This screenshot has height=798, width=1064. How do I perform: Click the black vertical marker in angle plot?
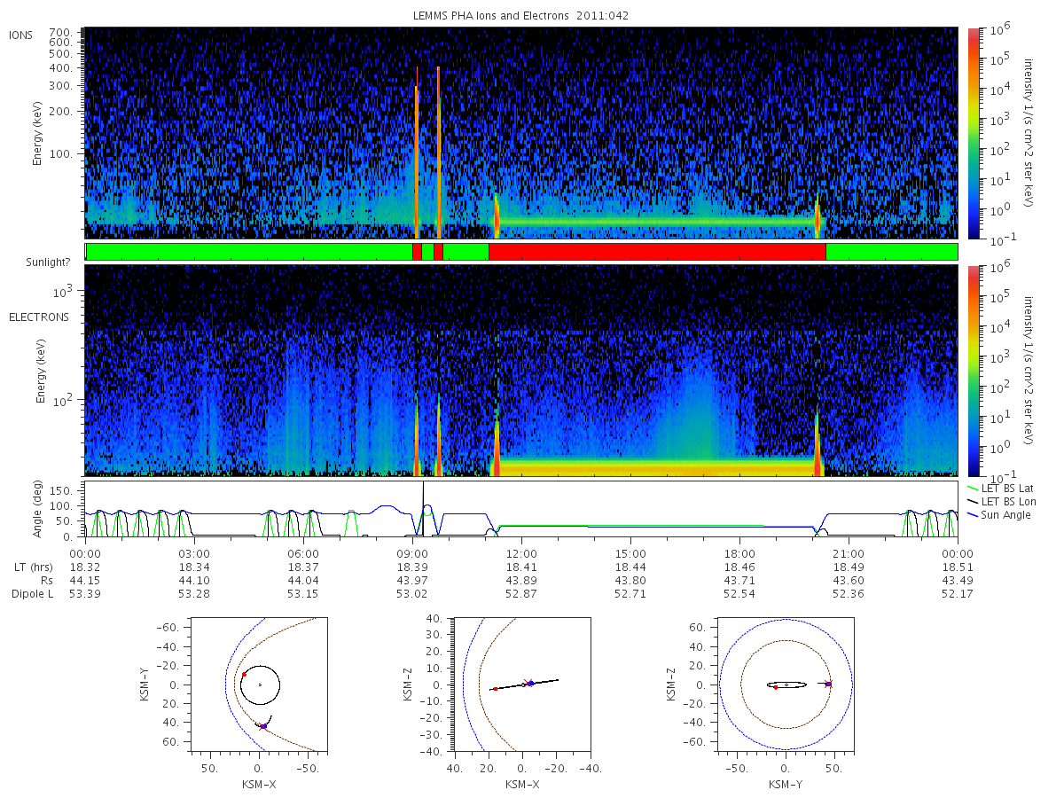tap(423, 509)
